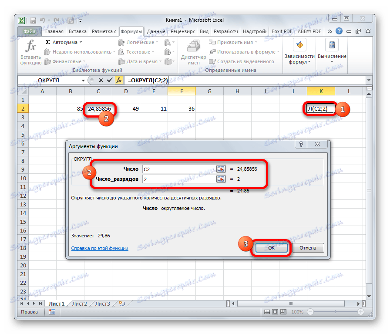
Task: Click the fx icon in the formula bar
Action: [118, 80]
